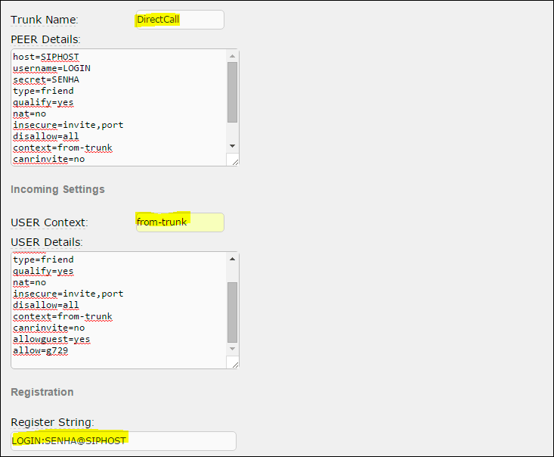Click 'nat=no' line in USER Details
Screen dimensions: 554x457
click(x=29, y=282)
